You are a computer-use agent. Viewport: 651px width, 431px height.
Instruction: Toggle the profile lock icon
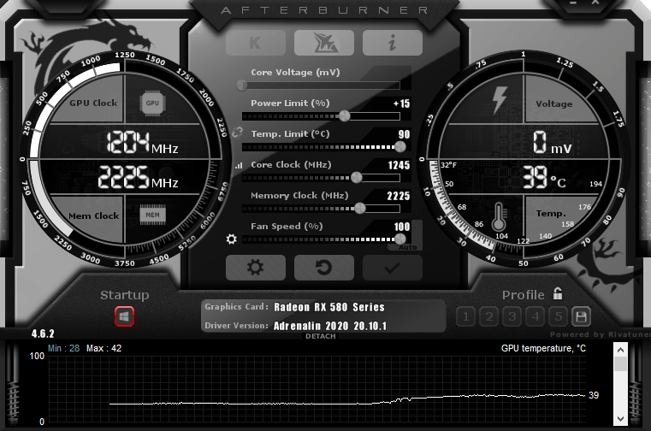click(558, 293)
